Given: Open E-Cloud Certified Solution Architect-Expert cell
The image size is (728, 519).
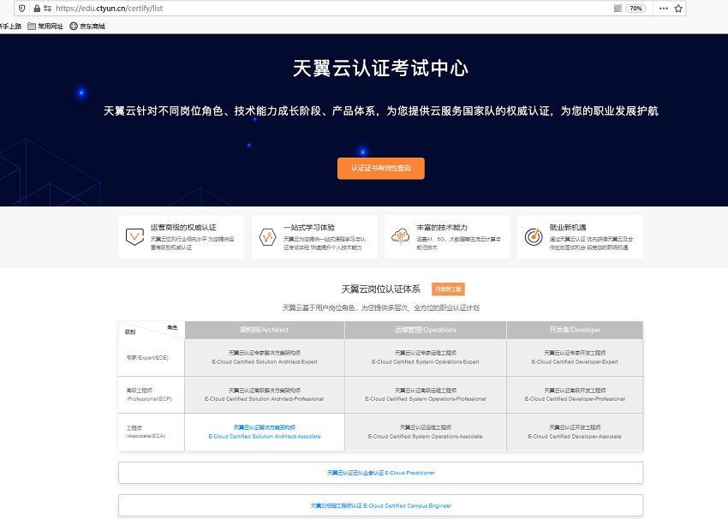Looking at the screenshot, I should pos(265,357).
